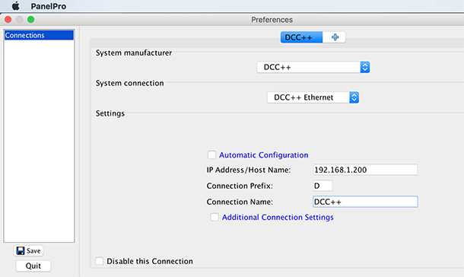Click the System connection heading
The width and height of the screenshot is (464, 277).
129,83
